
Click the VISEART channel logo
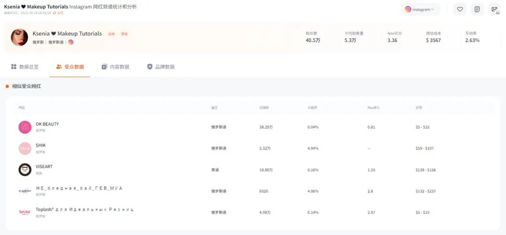coord(25,170)
